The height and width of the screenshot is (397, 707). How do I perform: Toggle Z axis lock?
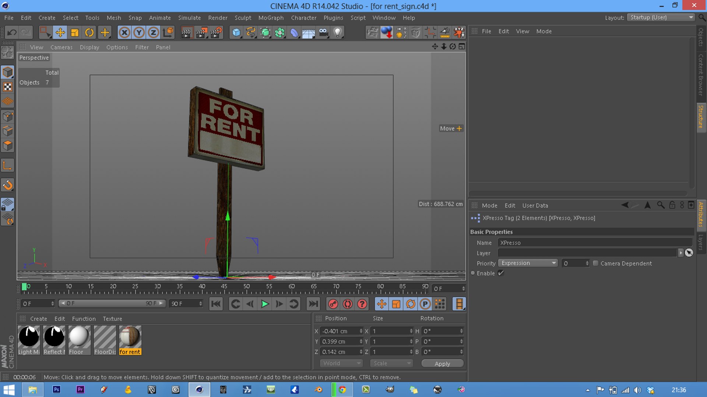pos(153,32)
